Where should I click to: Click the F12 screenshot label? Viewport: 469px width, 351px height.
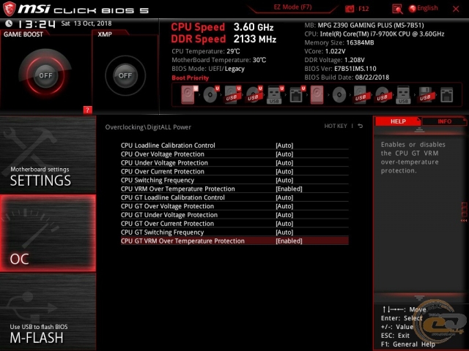363,9
